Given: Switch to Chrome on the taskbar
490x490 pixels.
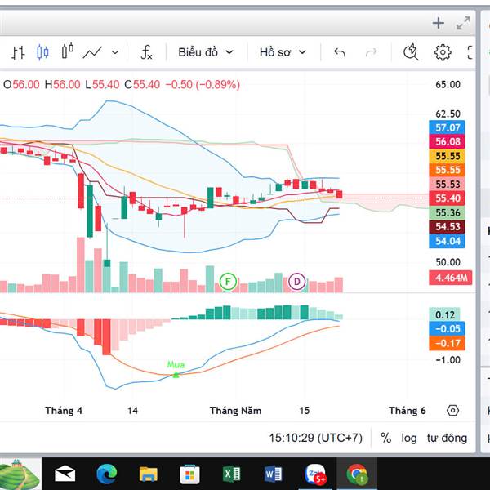Looking at the screenshot, I should pyautogui.click(x=357, y=474).
